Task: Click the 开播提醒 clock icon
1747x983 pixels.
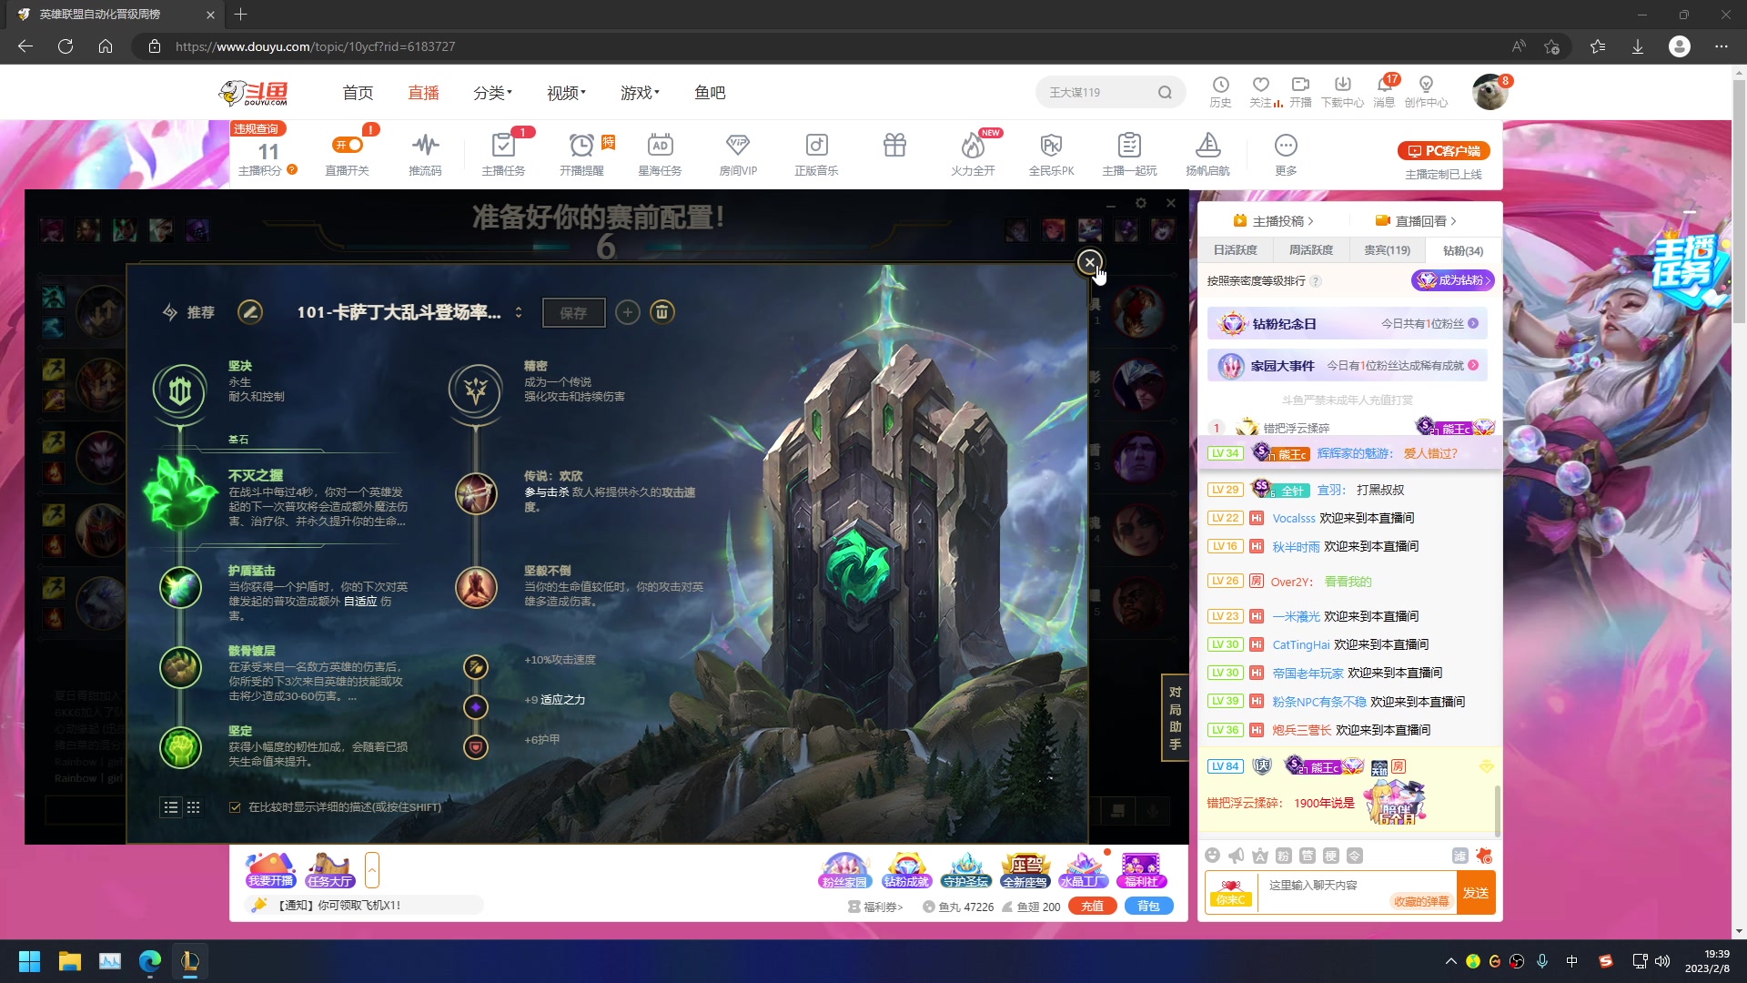Action: click(582, 146)
